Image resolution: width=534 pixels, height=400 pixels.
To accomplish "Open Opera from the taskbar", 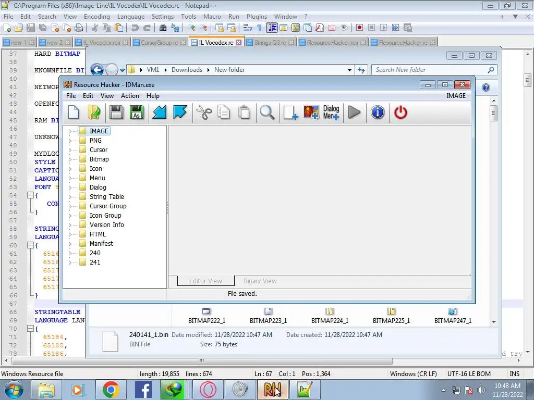I will pyautogui.click(x=208, y=390).
